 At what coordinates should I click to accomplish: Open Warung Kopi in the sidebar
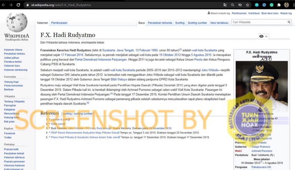[x=11, y=82]
